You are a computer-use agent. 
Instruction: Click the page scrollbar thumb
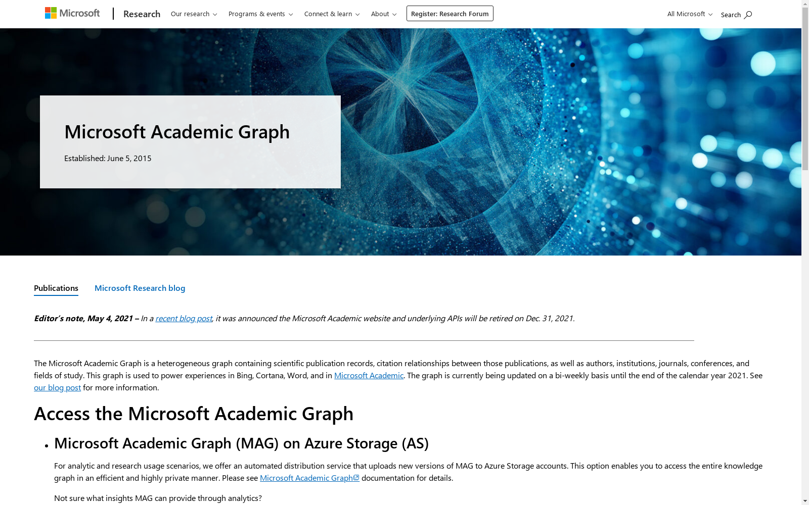(x=805, y=89)
